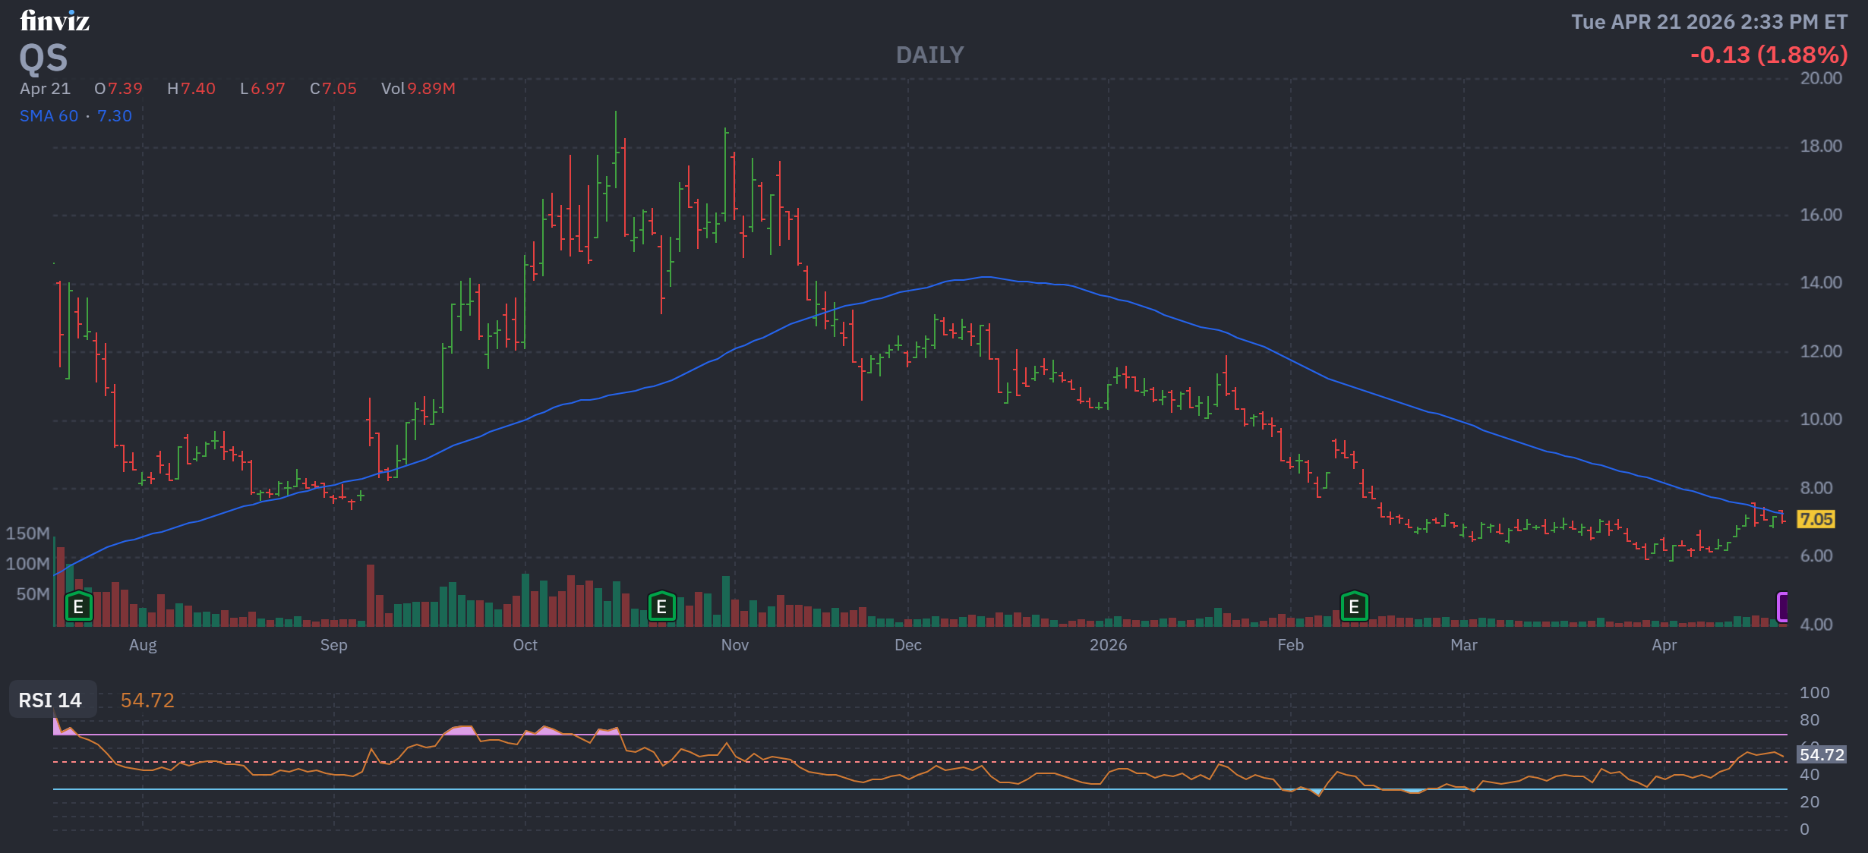This screenshot has height=853, width=1868.
Task: Click the DAILY timeframe label
Action: pyautogui.click(x=929, y=55)
